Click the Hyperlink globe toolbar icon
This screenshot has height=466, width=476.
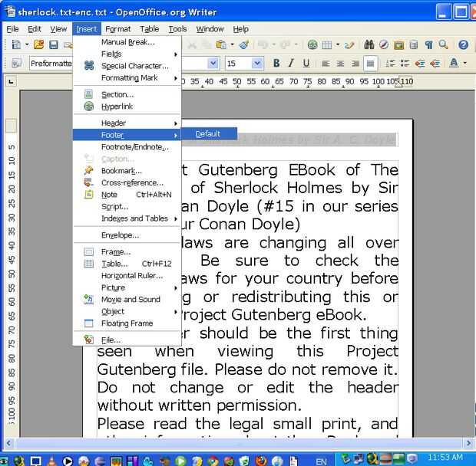tap(312, 45)
